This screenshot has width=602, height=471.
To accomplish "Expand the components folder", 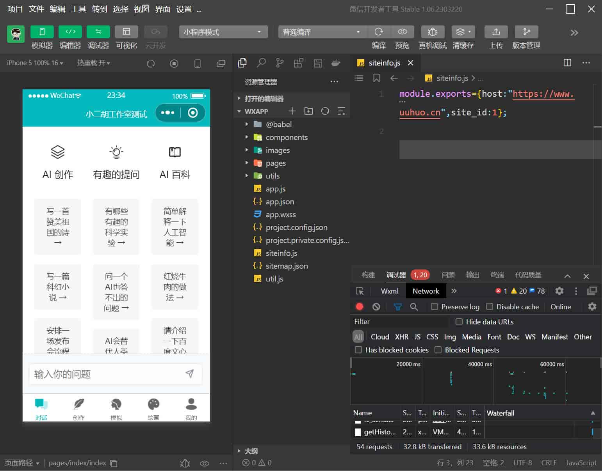I will [x=286, y=137].
